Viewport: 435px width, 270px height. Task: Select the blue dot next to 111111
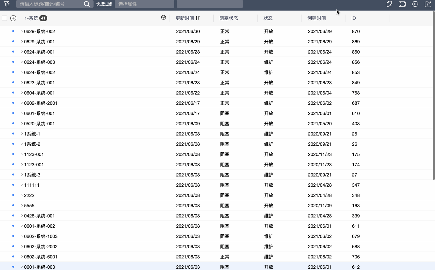pyautogui.click(x=13, y=185)
